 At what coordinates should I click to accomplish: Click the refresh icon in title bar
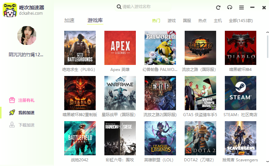pyautogui.click(x=218, y=7)
